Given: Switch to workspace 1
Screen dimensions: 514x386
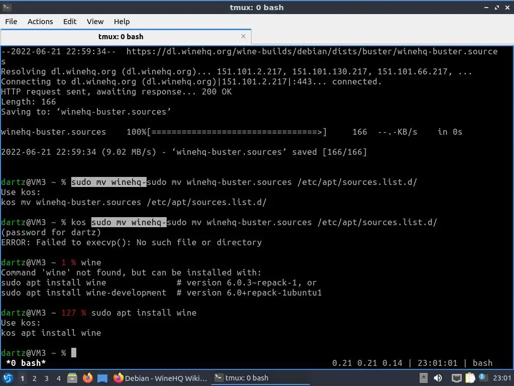Looking at the screenshot, I should (x=22, y=378).
